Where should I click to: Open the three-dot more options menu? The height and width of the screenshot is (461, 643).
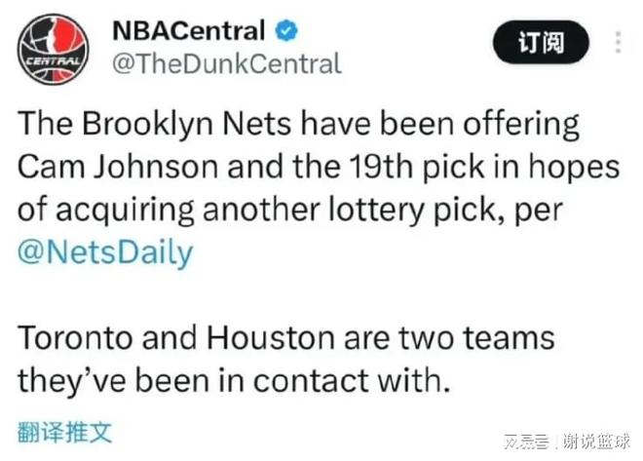618,42
